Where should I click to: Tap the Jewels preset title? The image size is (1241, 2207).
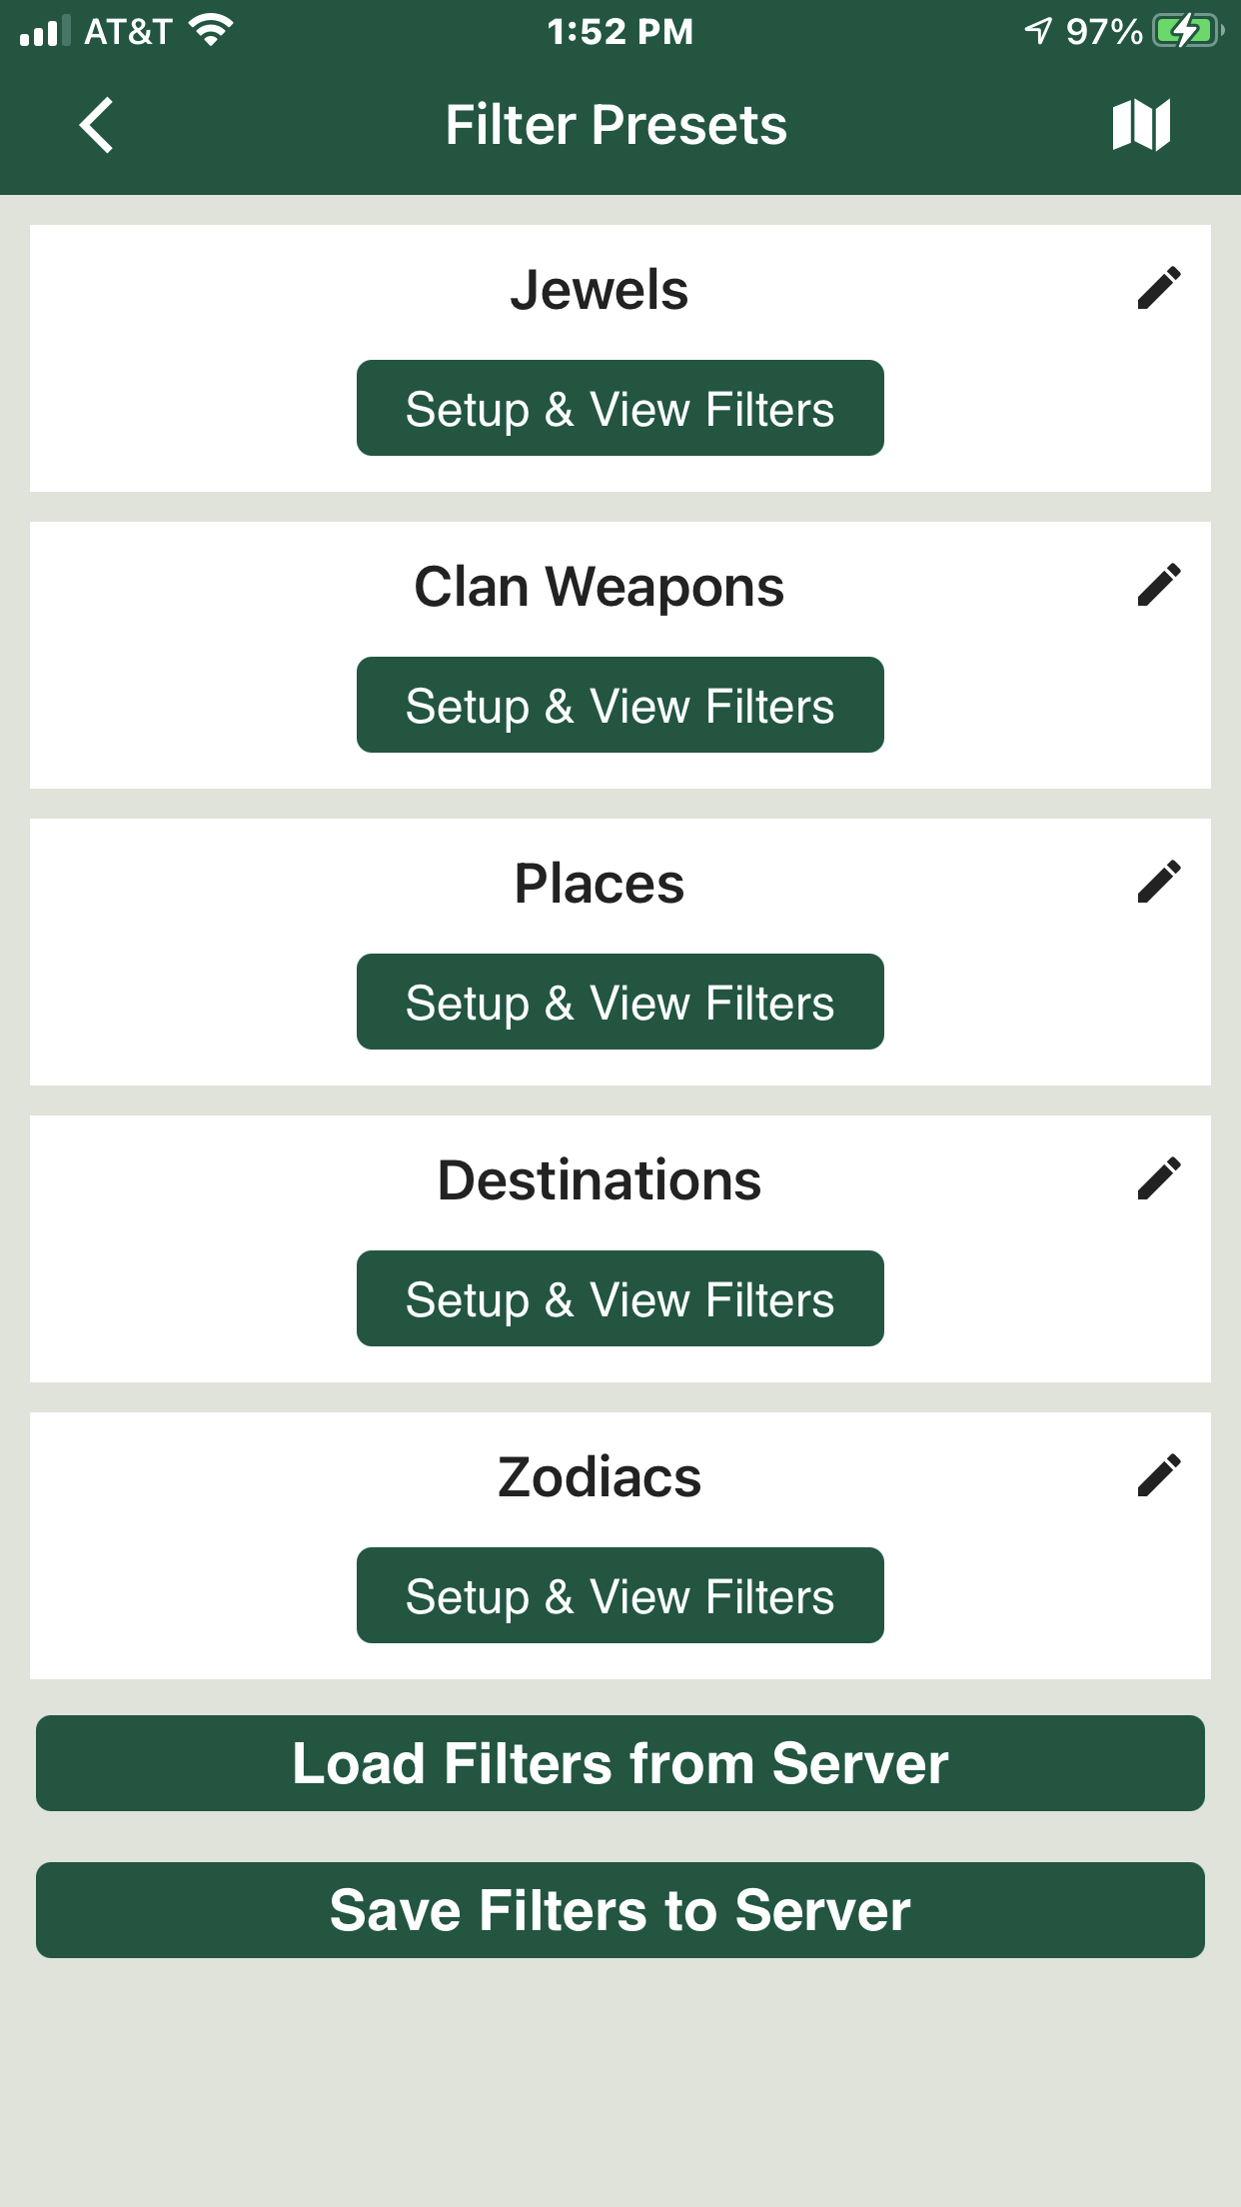click(x=600, y=290)
